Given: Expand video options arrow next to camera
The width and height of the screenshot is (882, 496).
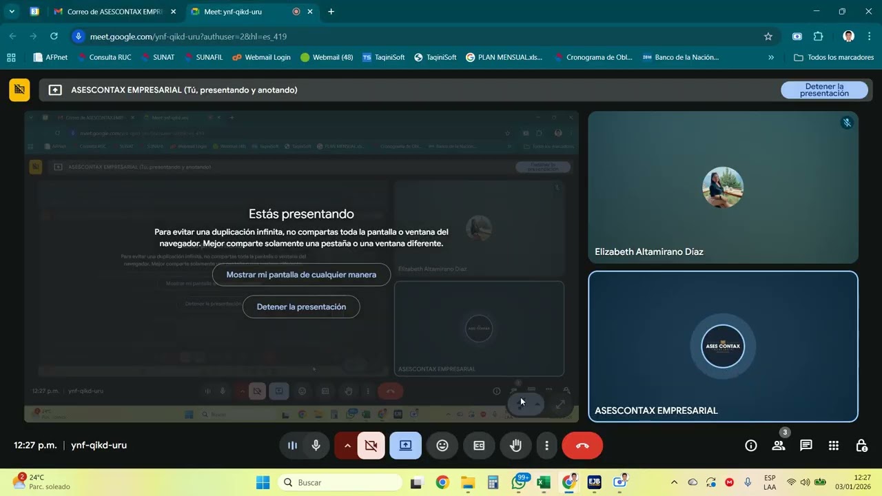Looking at the screenshot, I should (347, 446).
